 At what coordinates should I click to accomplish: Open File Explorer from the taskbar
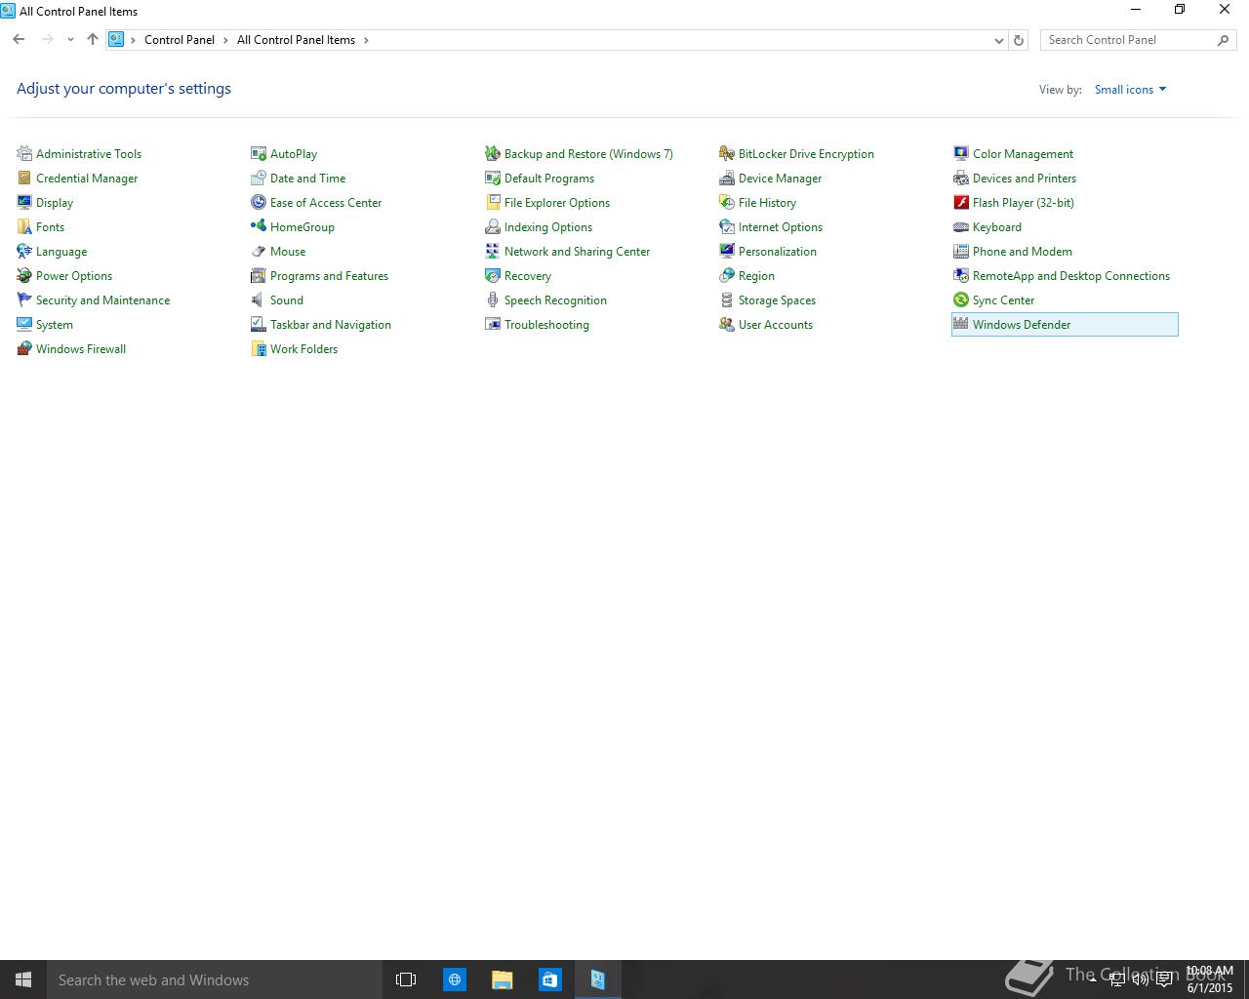pos(502,979)
